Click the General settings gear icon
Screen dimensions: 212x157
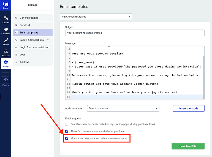pos(17,18)
